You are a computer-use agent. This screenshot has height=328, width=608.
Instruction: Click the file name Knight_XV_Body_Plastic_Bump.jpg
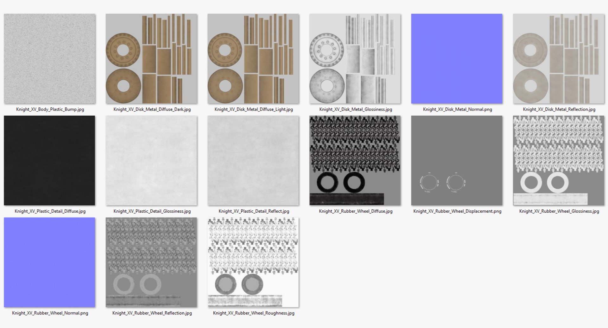[50, 109]
